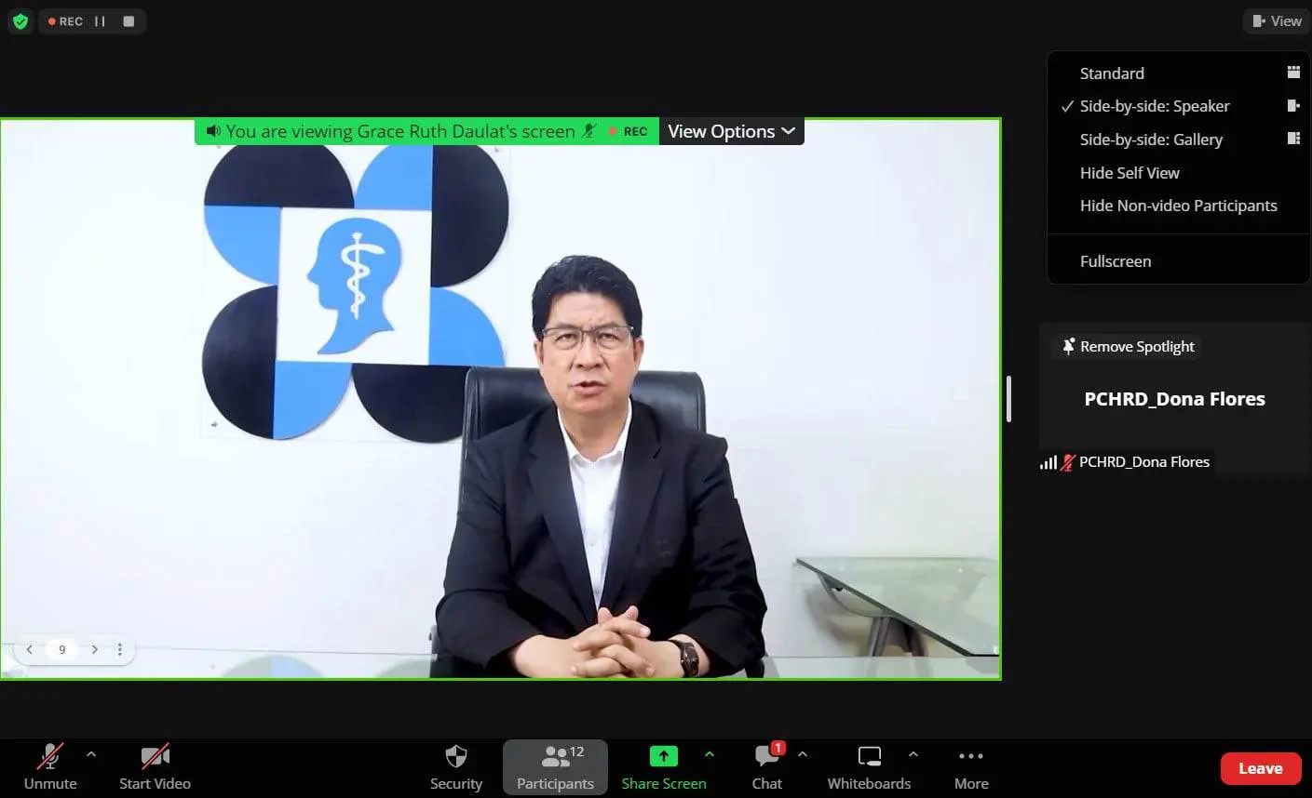Leave the meeting
1312x798 pixels.
pos(1261,768)
